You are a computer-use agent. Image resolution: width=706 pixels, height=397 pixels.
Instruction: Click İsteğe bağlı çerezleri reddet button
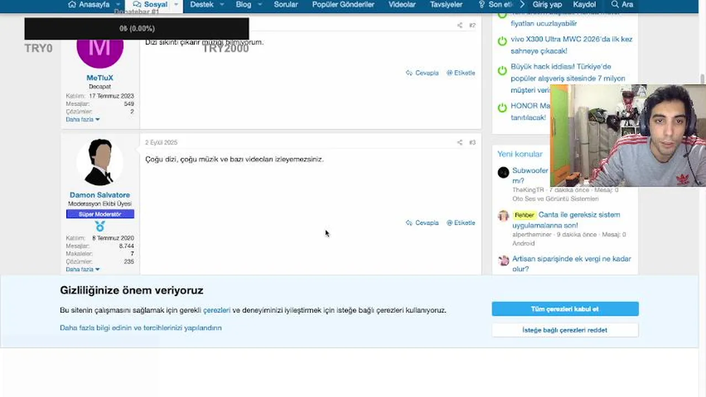pyautogui.click(x=565, y=330)
